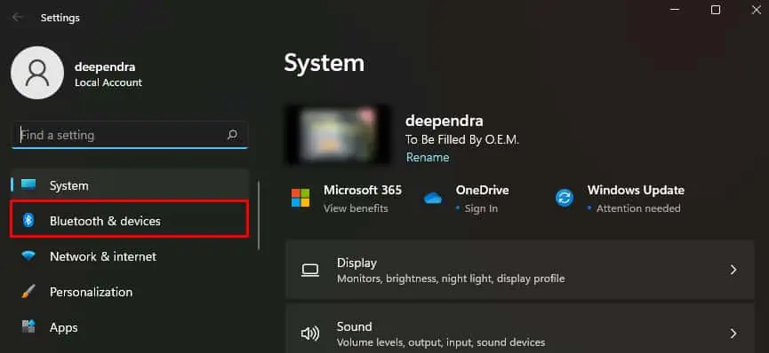Click the Sound speaker icon

310,333
